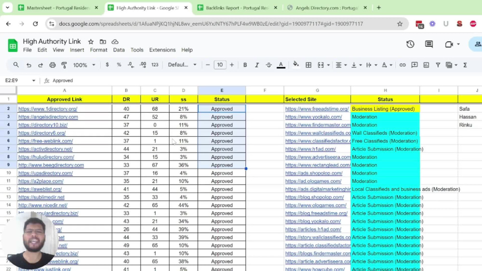Switch to Backlinks Report browser tab
This screenshot has height=271, width=482.
click(x=237, y=8)
